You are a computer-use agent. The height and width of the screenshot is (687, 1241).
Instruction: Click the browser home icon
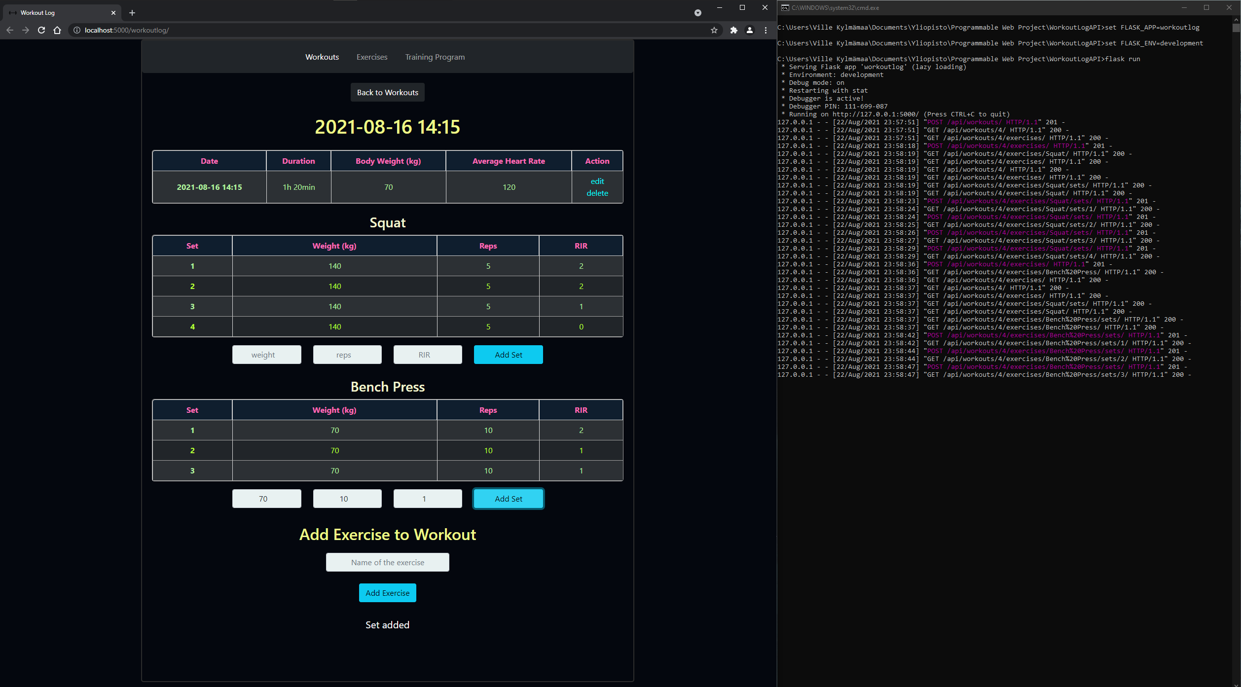[57, 30]
